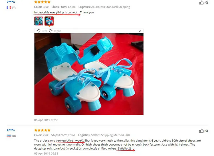This screenshot has width=214, height=156.
Task: Click the "Left" rotate label
Action: [x=44, y=31]
